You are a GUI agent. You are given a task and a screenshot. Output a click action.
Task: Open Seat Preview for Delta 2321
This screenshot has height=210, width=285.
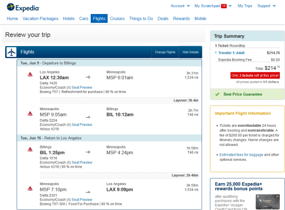(x=82, y=200)
